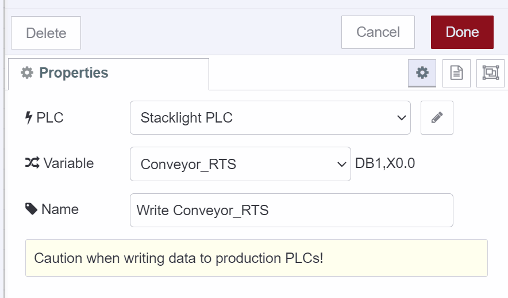Click the DB1,X0.0 address text
This screenshot has height=298, width=508.
tap(385, 163)
